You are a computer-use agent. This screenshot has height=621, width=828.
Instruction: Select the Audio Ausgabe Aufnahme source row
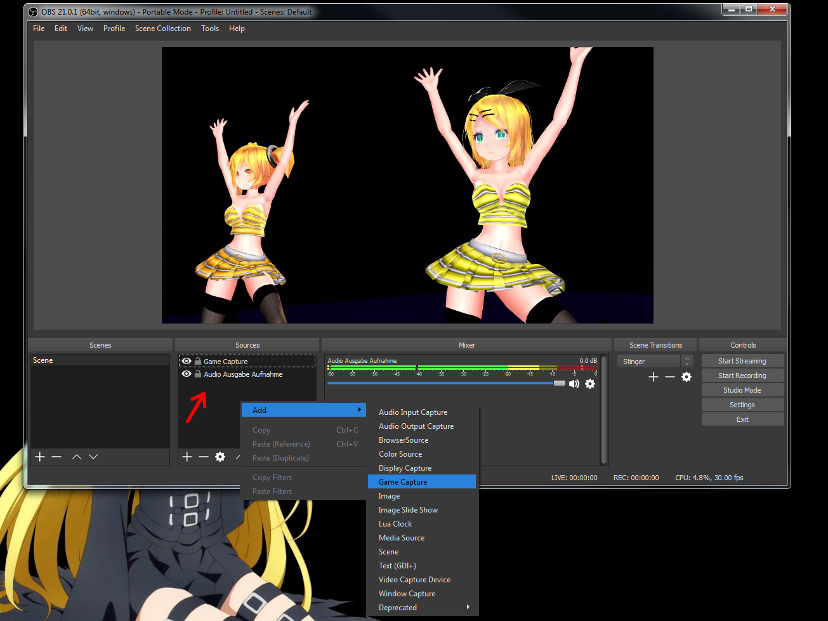pyautogui.click(x=247, y=374)
